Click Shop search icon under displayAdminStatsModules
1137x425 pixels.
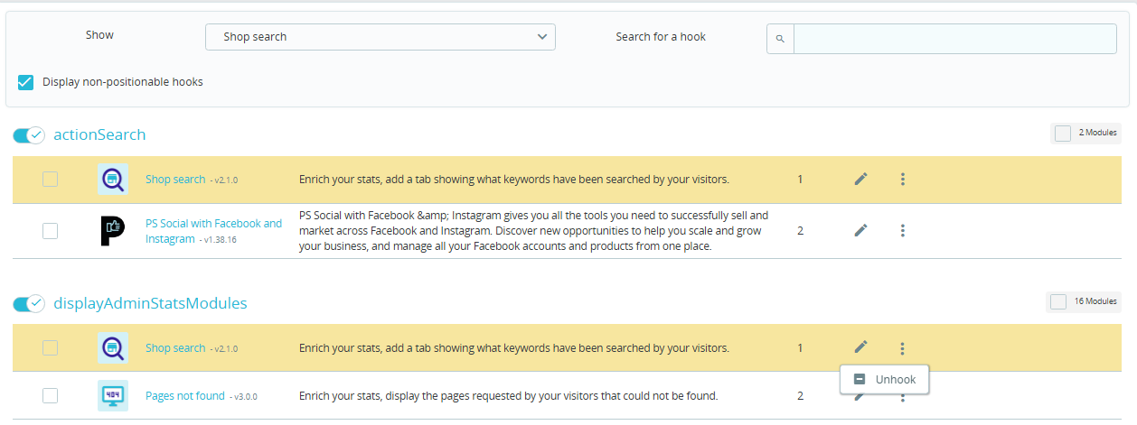(112, 347)
